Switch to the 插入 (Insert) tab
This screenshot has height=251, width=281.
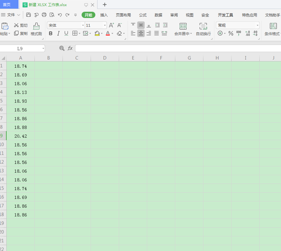(x=104, y=15)
